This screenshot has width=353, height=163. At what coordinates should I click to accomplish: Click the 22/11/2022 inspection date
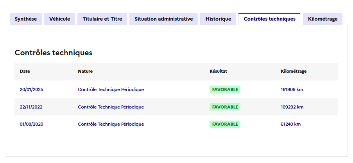[x=31, y=107]
